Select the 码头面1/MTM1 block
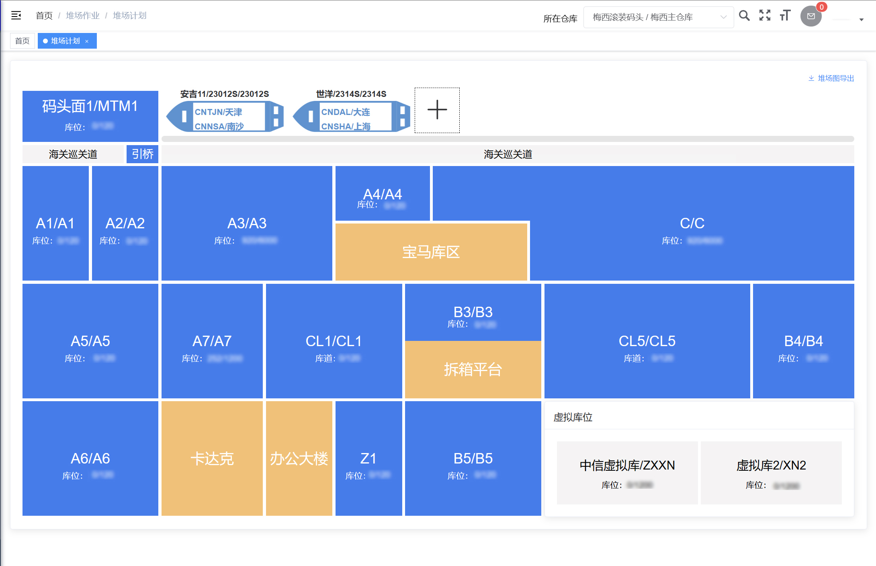Image resolution: width=876 pixels, height=566 pixels. click(x=90, y=116)
